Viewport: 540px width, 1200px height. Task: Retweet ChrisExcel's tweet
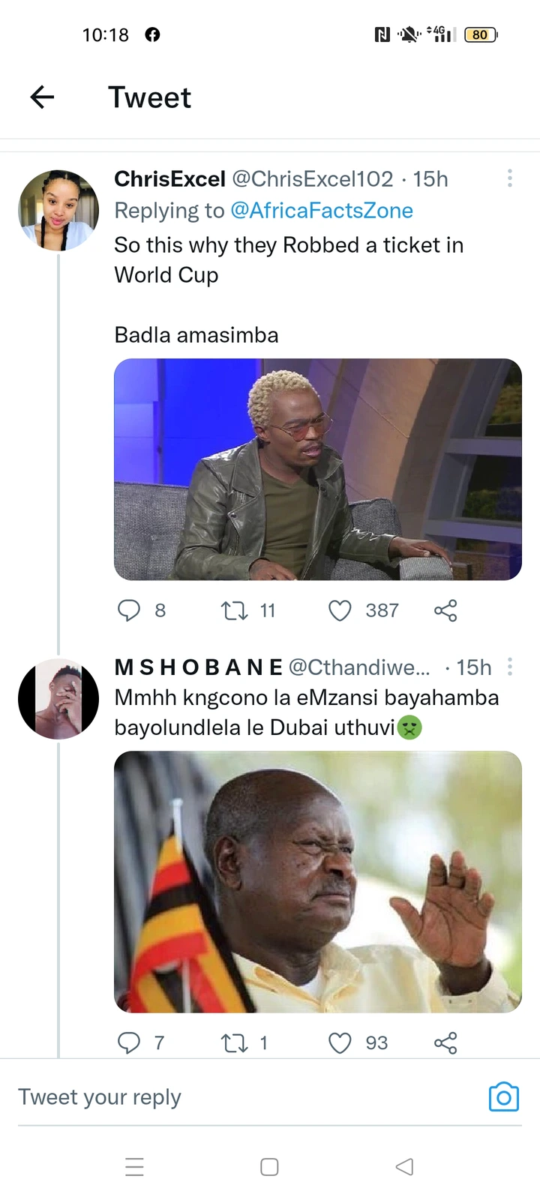tap(235, 610)
